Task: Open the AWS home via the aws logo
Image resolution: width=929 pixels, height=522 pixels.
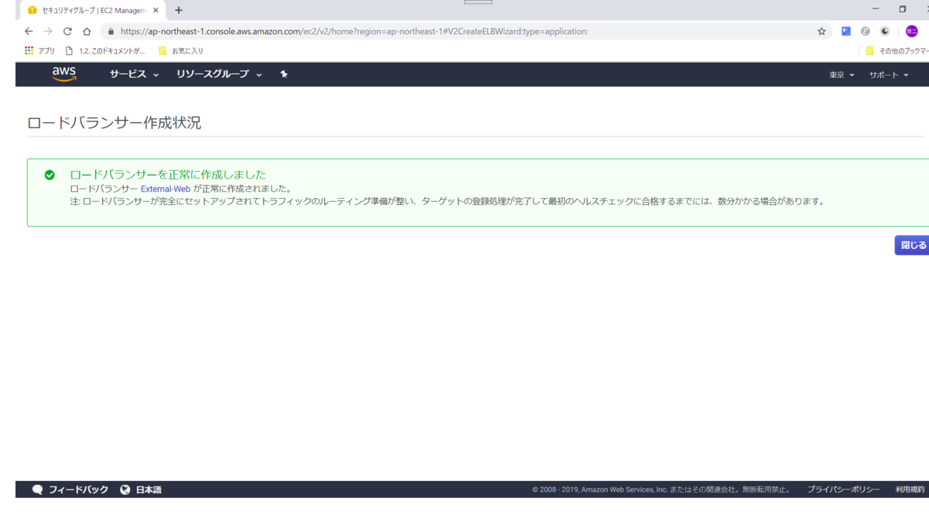Action: (x=63, y=73)
